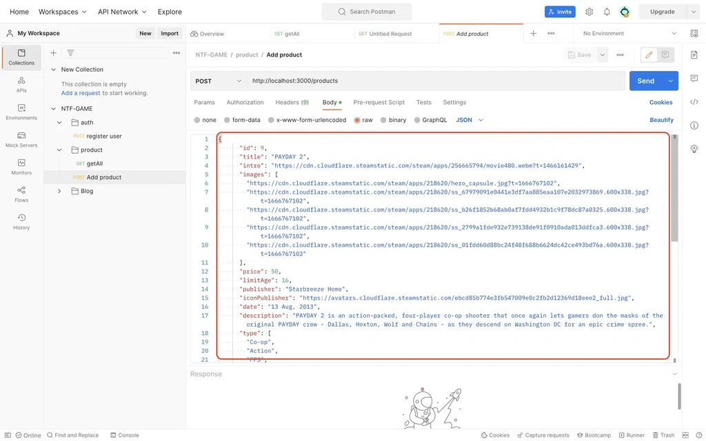
Task: Open settings gear in header
Action: click(589, 12)
